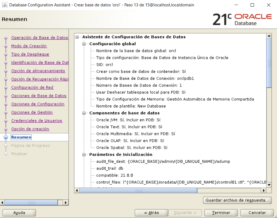Open the Modo de Creación step
This screenshot has width=277, height=218.
coord(29,46)
